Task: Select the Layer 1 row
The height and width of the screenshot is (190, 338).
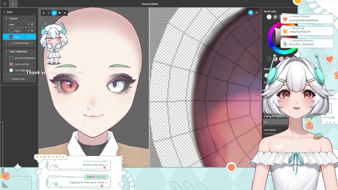Action: tap(19, 31)
